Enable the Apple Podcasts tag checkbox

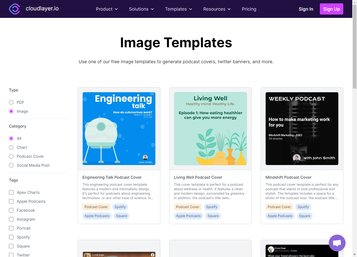[11, 201]
